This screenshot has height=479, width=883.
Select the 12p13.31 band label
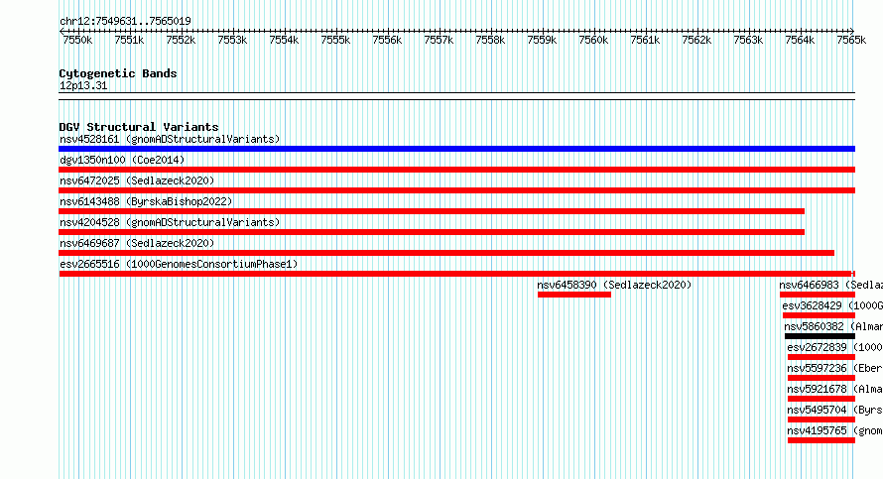point(83,85)
